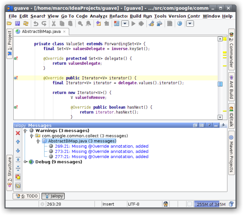The image size is (243, 215).
Task: Click the Undo arrow icon
Action: click(x=36, y=24)
